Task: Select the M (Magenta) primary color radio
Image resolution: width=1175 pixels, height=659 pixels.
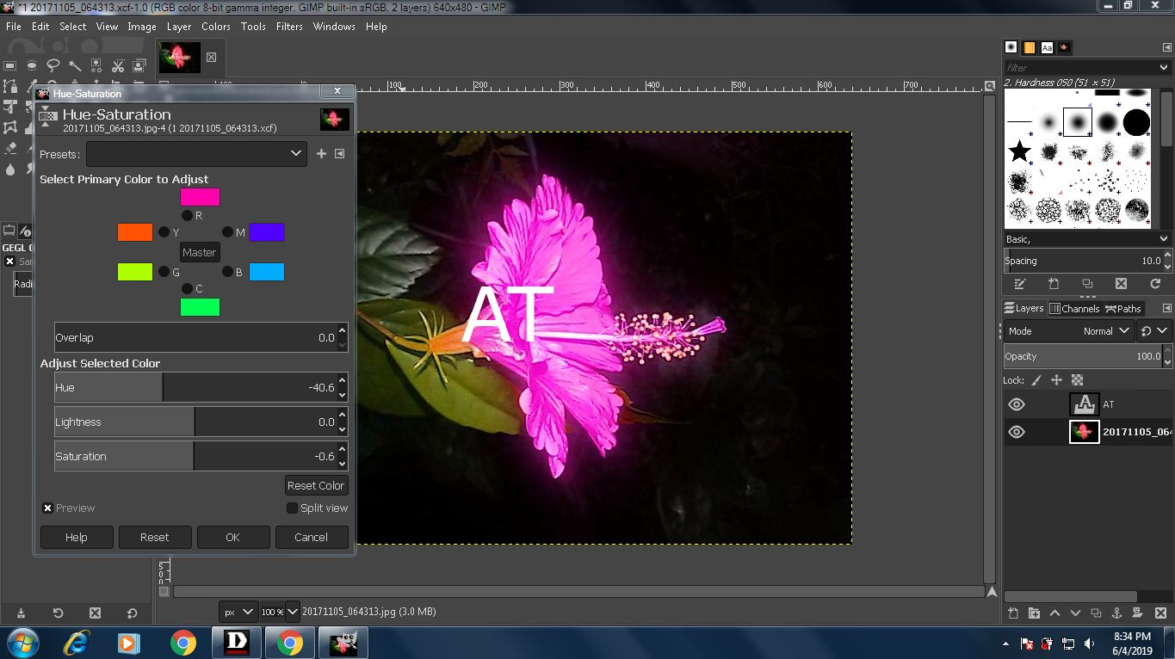Action: coord(227,232)
